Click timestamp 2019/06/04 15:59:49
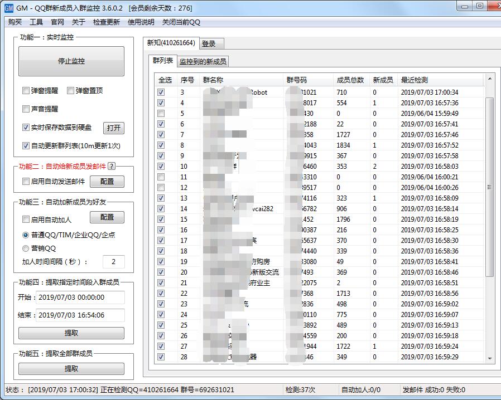 coord(430,113)
